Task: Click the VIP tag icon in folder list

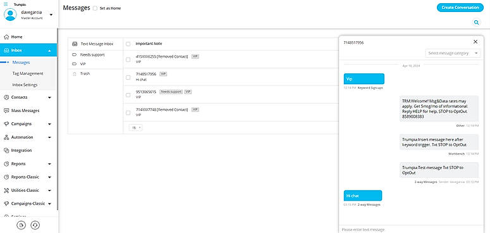Action: 75,64
